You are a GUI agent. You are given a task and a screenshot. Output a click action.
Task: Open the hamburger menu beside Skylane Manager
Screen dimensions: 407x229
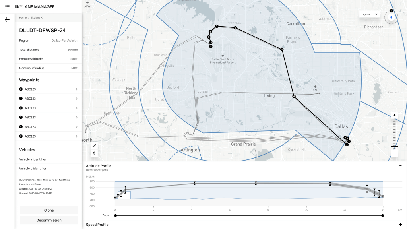coord(7,7)
